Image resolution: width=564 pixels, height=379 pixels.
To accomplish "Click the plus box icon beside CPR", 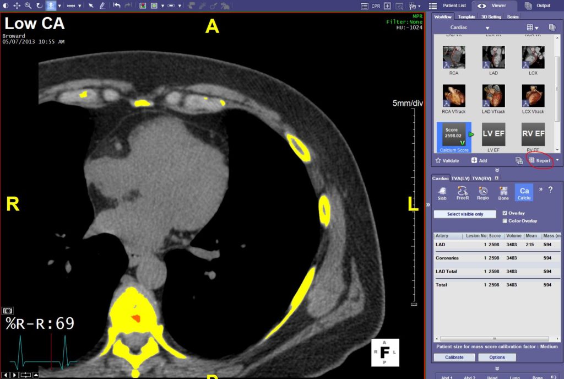I will click(387, 6).
